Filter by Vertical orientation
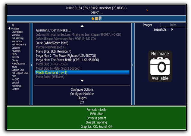Viewport: 191px width, 136px height. (x=15, y=83)
